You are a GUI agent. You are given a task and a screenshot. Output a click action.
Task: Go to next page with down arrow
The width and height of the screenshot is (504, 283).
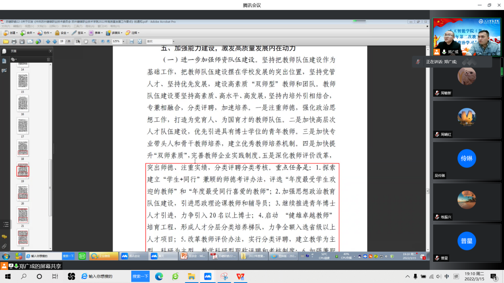55,41
